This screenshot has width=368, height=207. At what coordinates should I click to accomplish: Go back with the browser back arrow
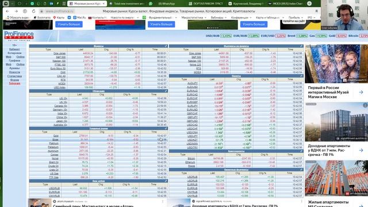tap(7, 11)
